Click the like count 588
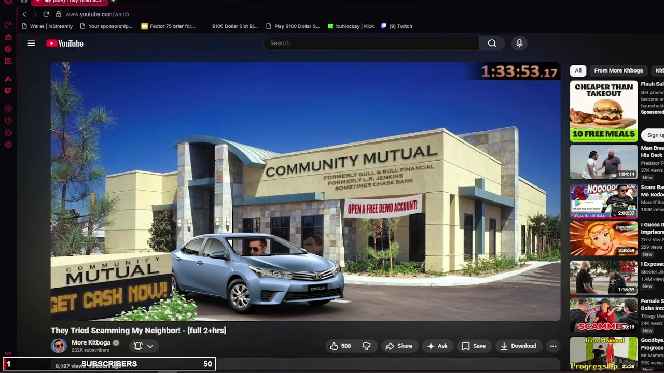 [x=346, y=346]
